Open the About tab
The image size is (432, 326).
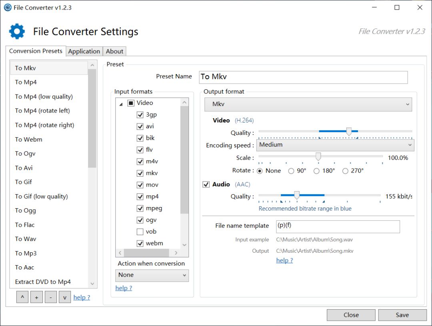[114, 51]
